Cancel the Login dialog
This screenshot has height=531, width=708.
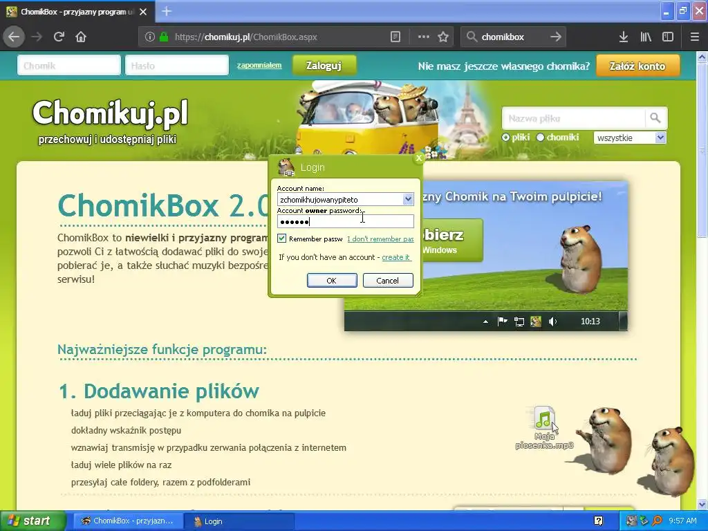(x=388, y=281)
